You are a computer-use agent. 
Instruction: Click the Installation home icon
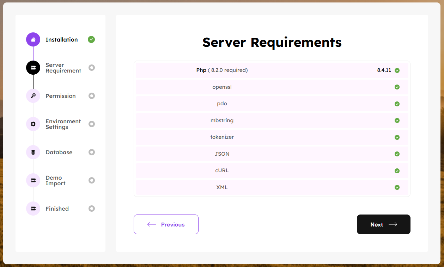[33, 39]
